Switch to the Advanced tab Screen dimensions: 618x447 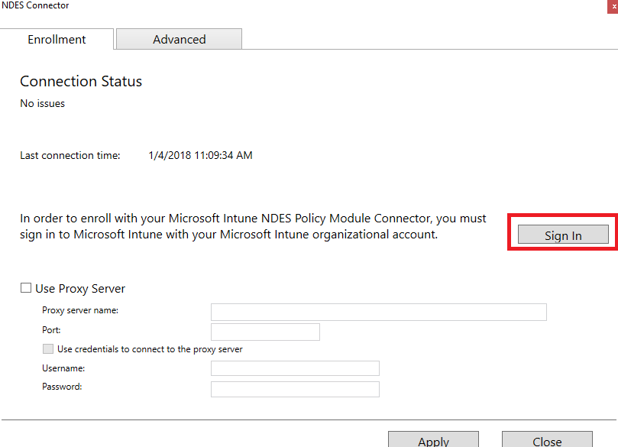tap(179, 40)
